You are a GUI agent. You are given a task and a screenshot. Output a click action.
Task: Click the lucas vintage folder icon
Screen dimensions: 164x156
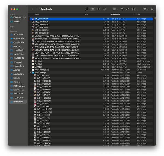[x=33, y=73]
